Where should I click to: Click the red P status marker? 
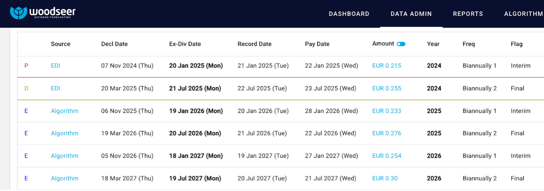pyautogui.click(x=26, y=66)
